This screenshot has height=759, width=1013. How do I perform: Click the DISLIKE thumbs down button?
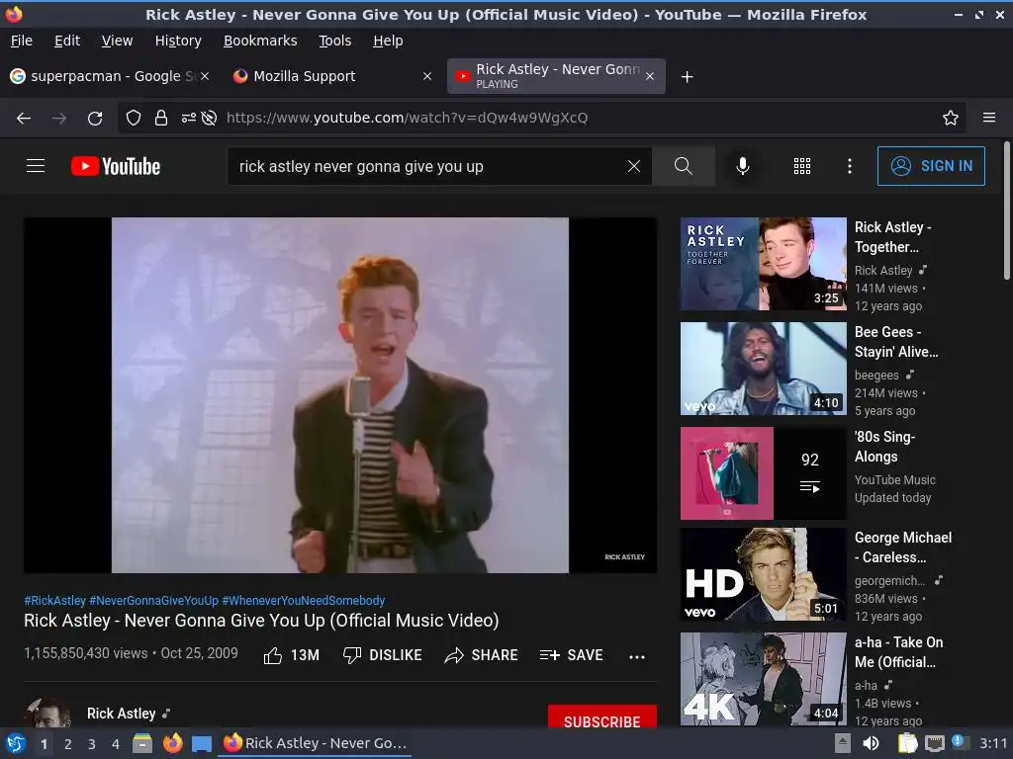pyautogui.click(x=382, y=655)
